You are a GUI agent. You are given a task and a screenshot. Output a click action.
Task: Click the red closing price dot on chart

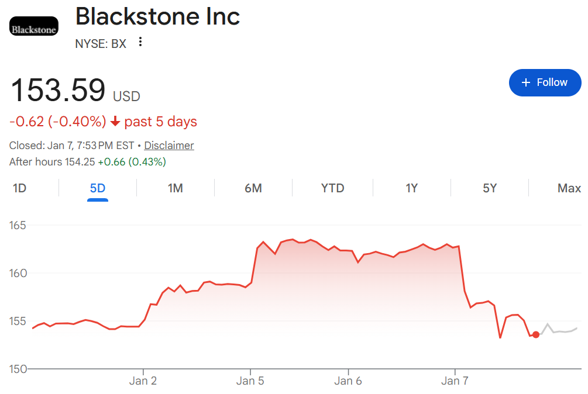536,334
